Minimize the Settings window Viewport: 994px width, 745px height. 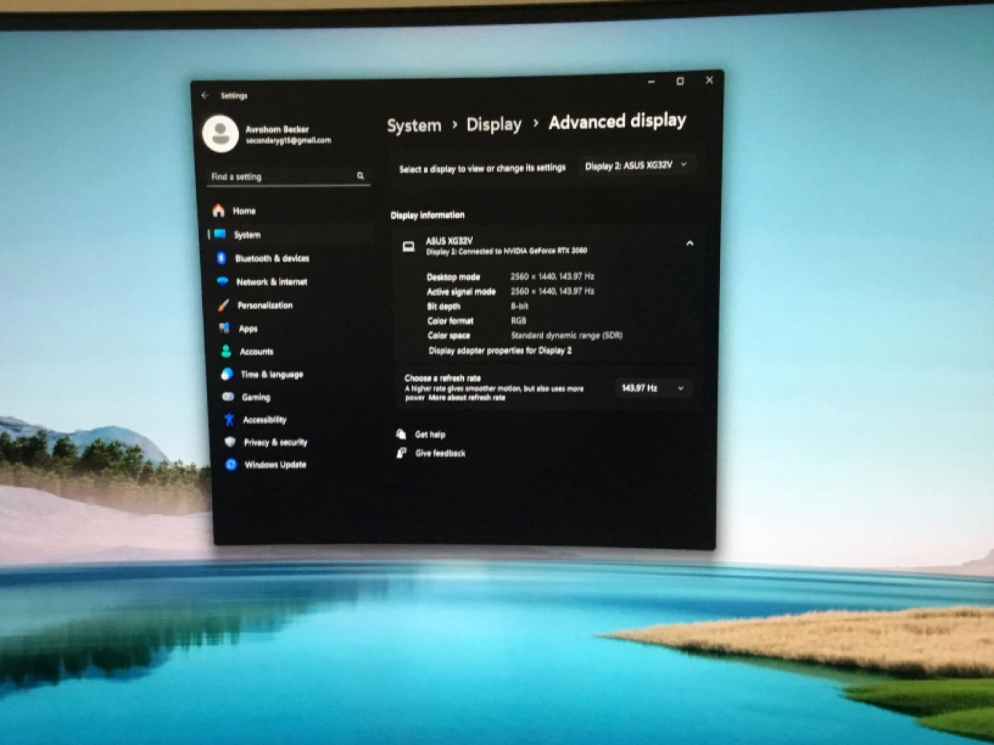(651, 81)
